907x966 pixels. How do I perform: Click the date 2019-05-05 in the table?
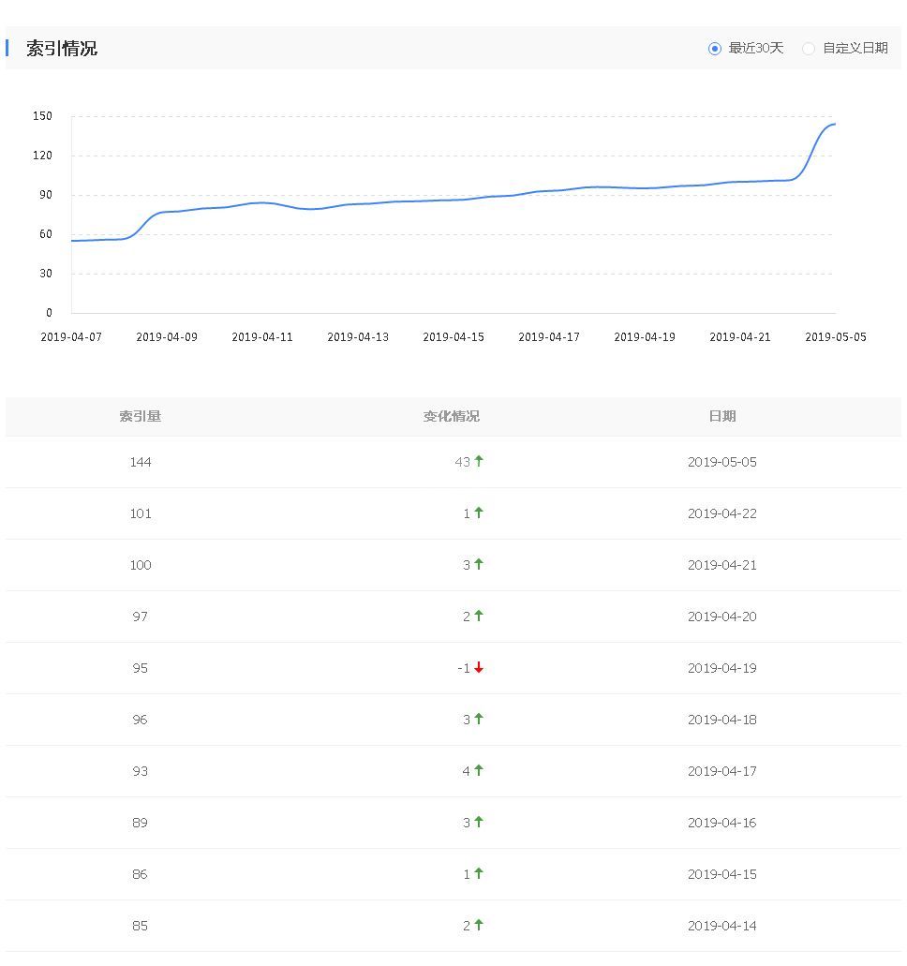point(722,462)
